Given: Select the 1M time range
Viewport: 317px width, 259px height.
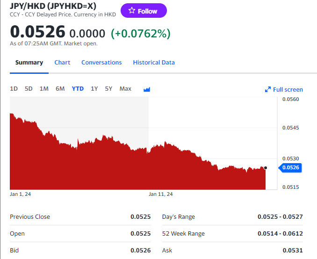Looking at the screenshot, I should (44, 89).
